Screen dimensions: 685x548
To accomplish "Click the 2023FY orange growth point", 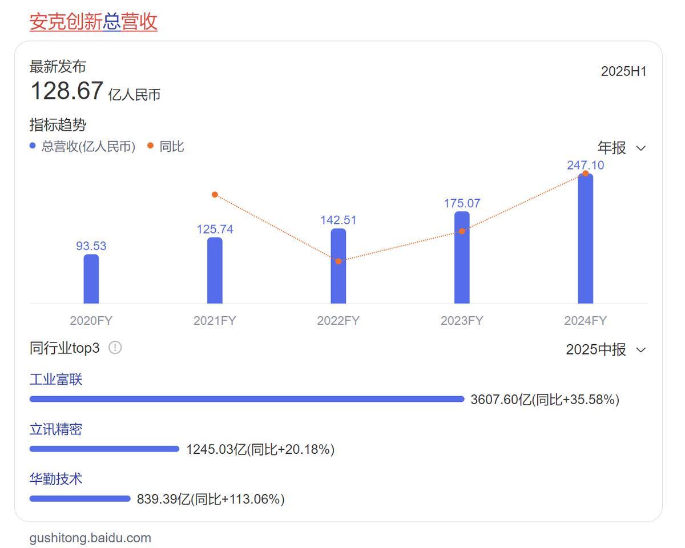I will 462,231.
